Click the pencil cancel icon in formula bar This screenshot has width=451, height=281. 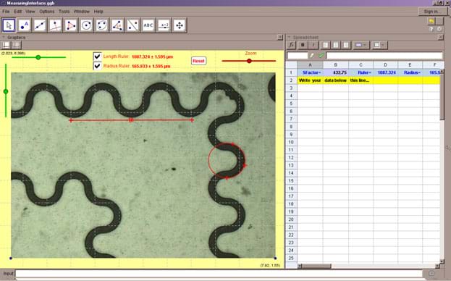(312, 55)
